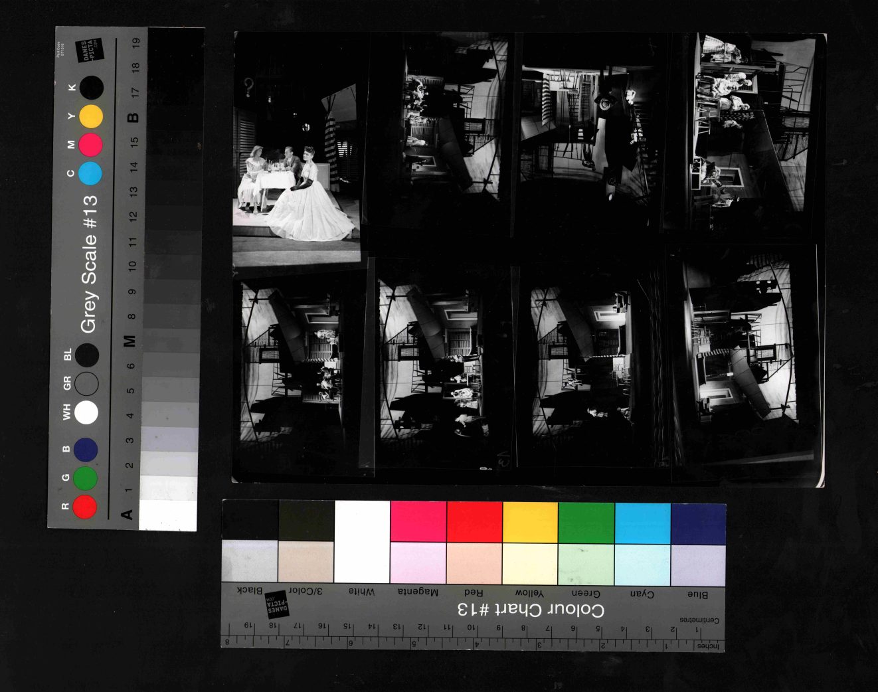The width and height of the screenshot is (878, 692).
Task: Pick the blue circle labeled B
Action: (86, 450)
